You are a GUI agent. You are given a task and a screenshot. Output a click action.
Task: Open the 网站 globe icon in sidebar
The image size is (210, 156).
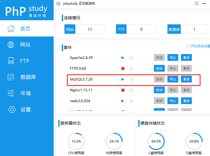(11, 45)
